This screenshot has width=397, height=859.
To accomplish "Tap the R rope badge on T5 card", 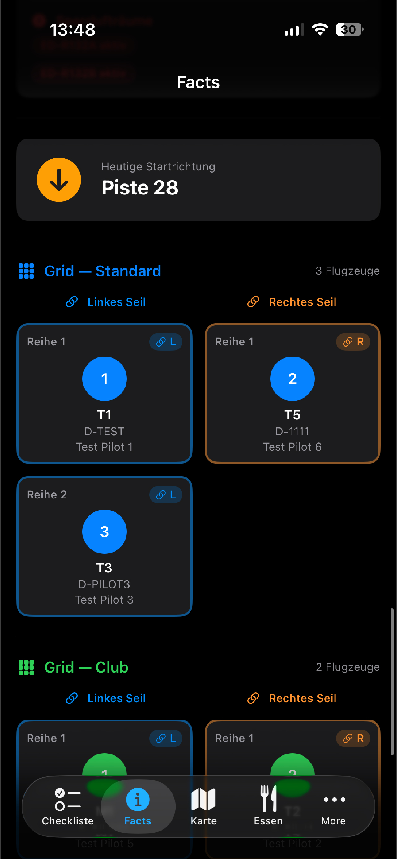I will point(353,342).
